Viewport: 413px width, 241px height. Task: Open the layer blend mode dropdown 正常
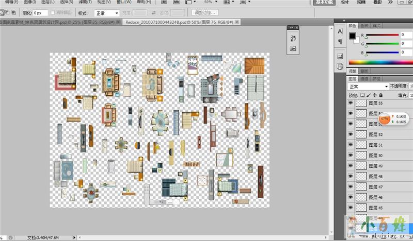(x=367, y=87)
